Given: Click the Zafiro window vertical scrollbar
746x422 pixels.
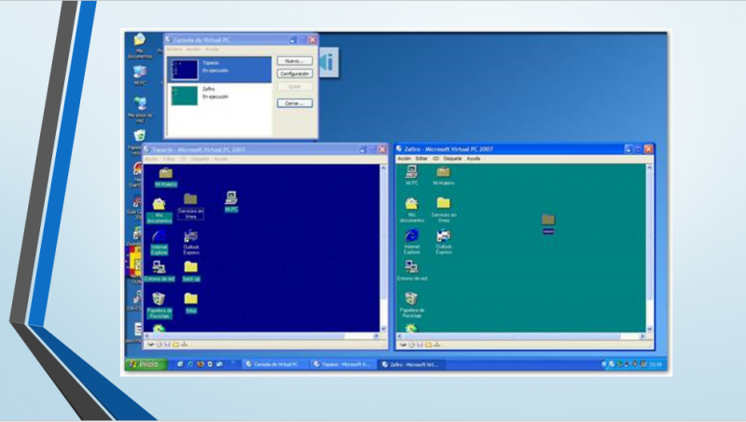Looking at the screenshot, I should tap(649, 248).
